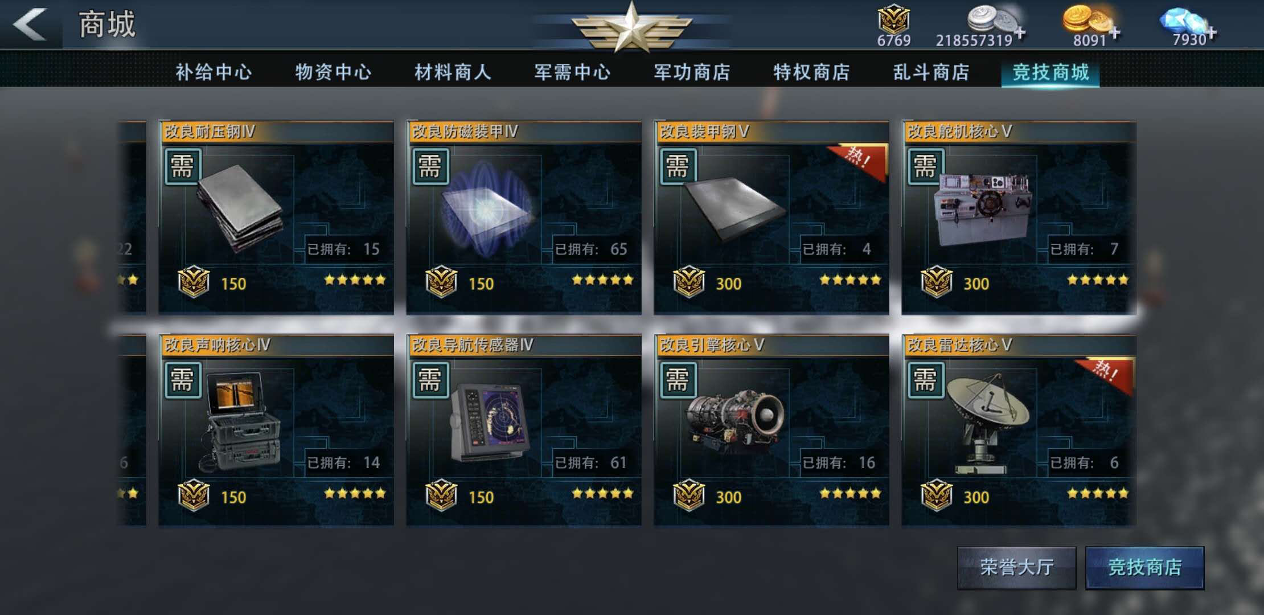Tap the 改良声呐核心IV sonar device icon
This screenshot has height=615, width=1264.
pyautogui.click(x=240, y=421)
